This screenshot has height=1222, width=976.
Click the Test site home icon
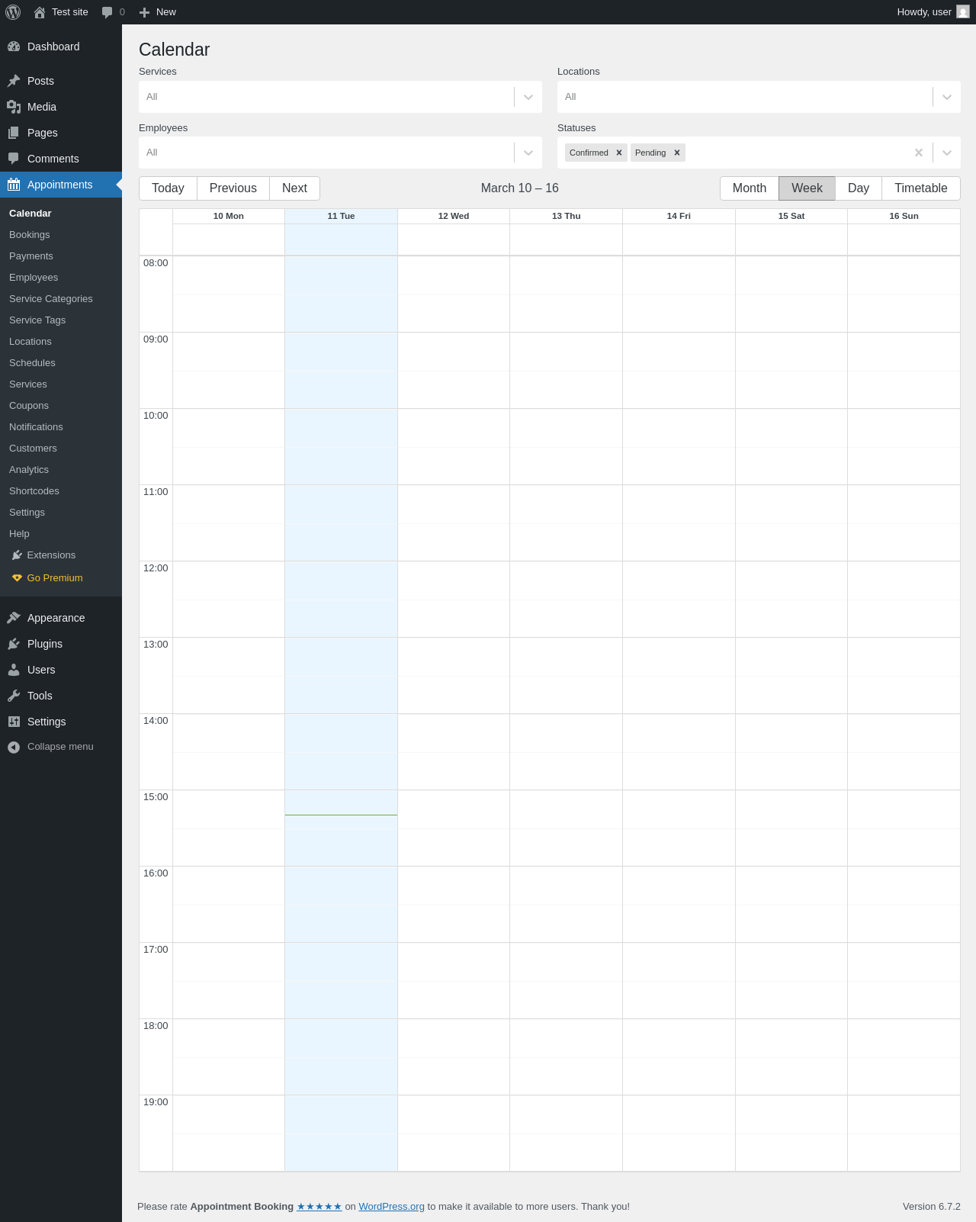coord(40,12)
